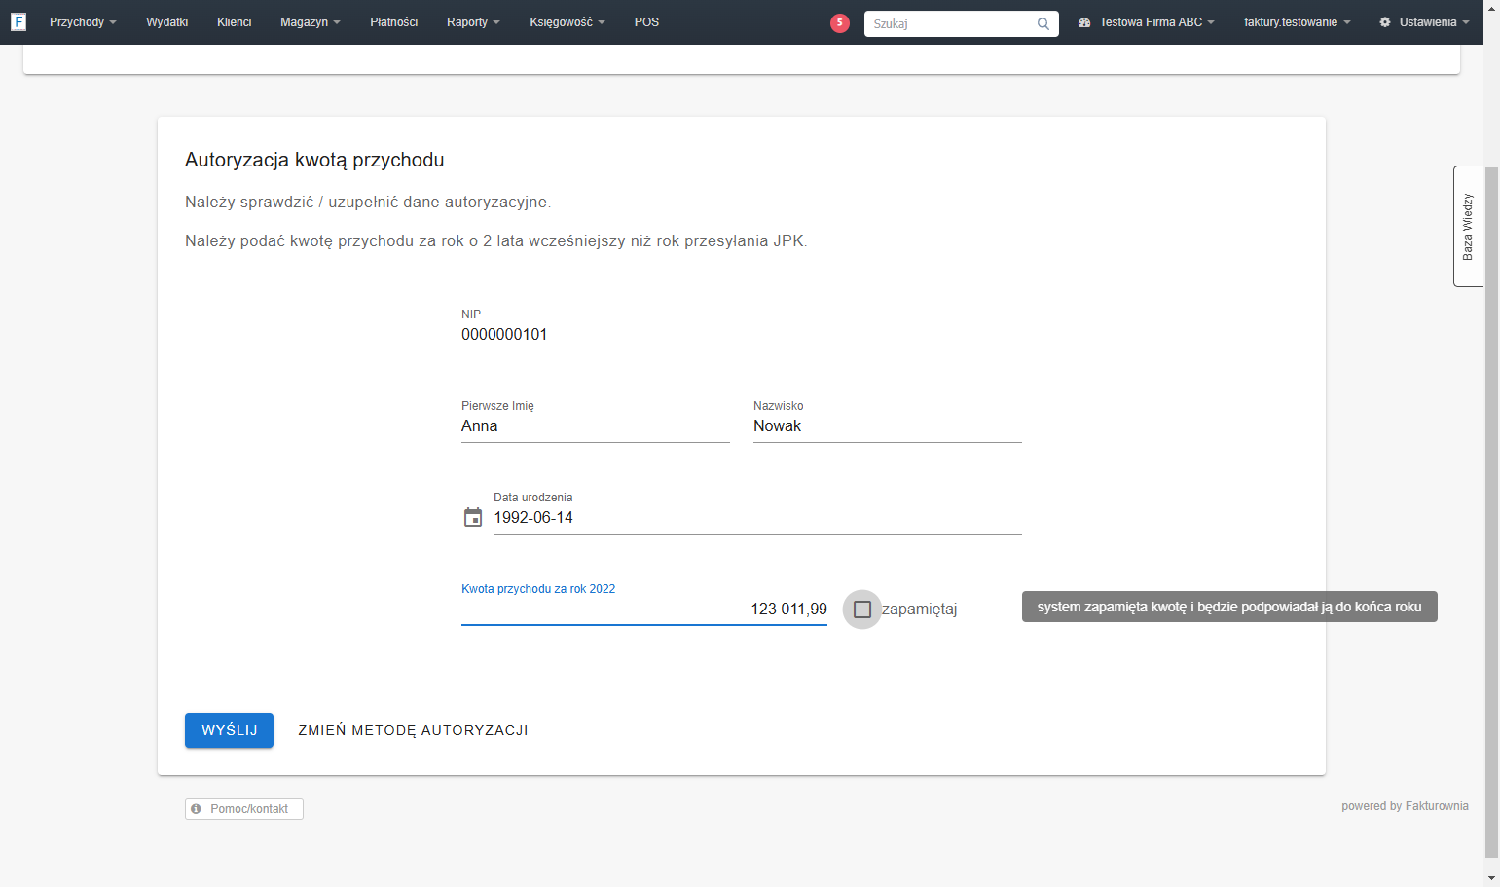Image resolution: width=1500 pixels, height=887 pixels.
Task: Open the Księgowość dropdown menu
Action: [x=567, y=22]
